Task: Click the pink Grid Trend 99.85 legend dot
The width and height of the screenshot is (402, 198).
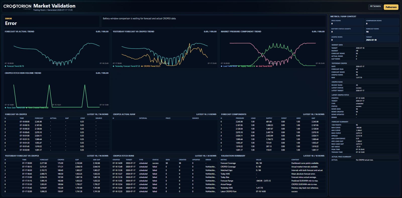Action: pos(257,66)
